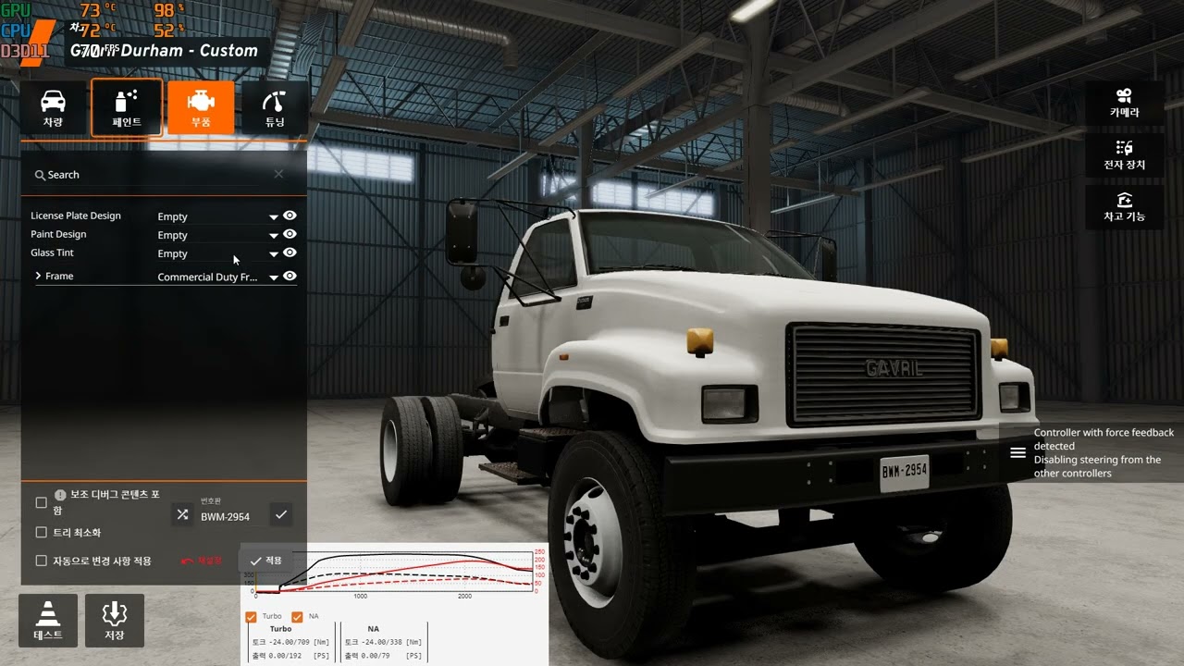Switch to the 부품 (Parts) tab
The height and width of the screenshot is (666, 1184).
point(201,108)
